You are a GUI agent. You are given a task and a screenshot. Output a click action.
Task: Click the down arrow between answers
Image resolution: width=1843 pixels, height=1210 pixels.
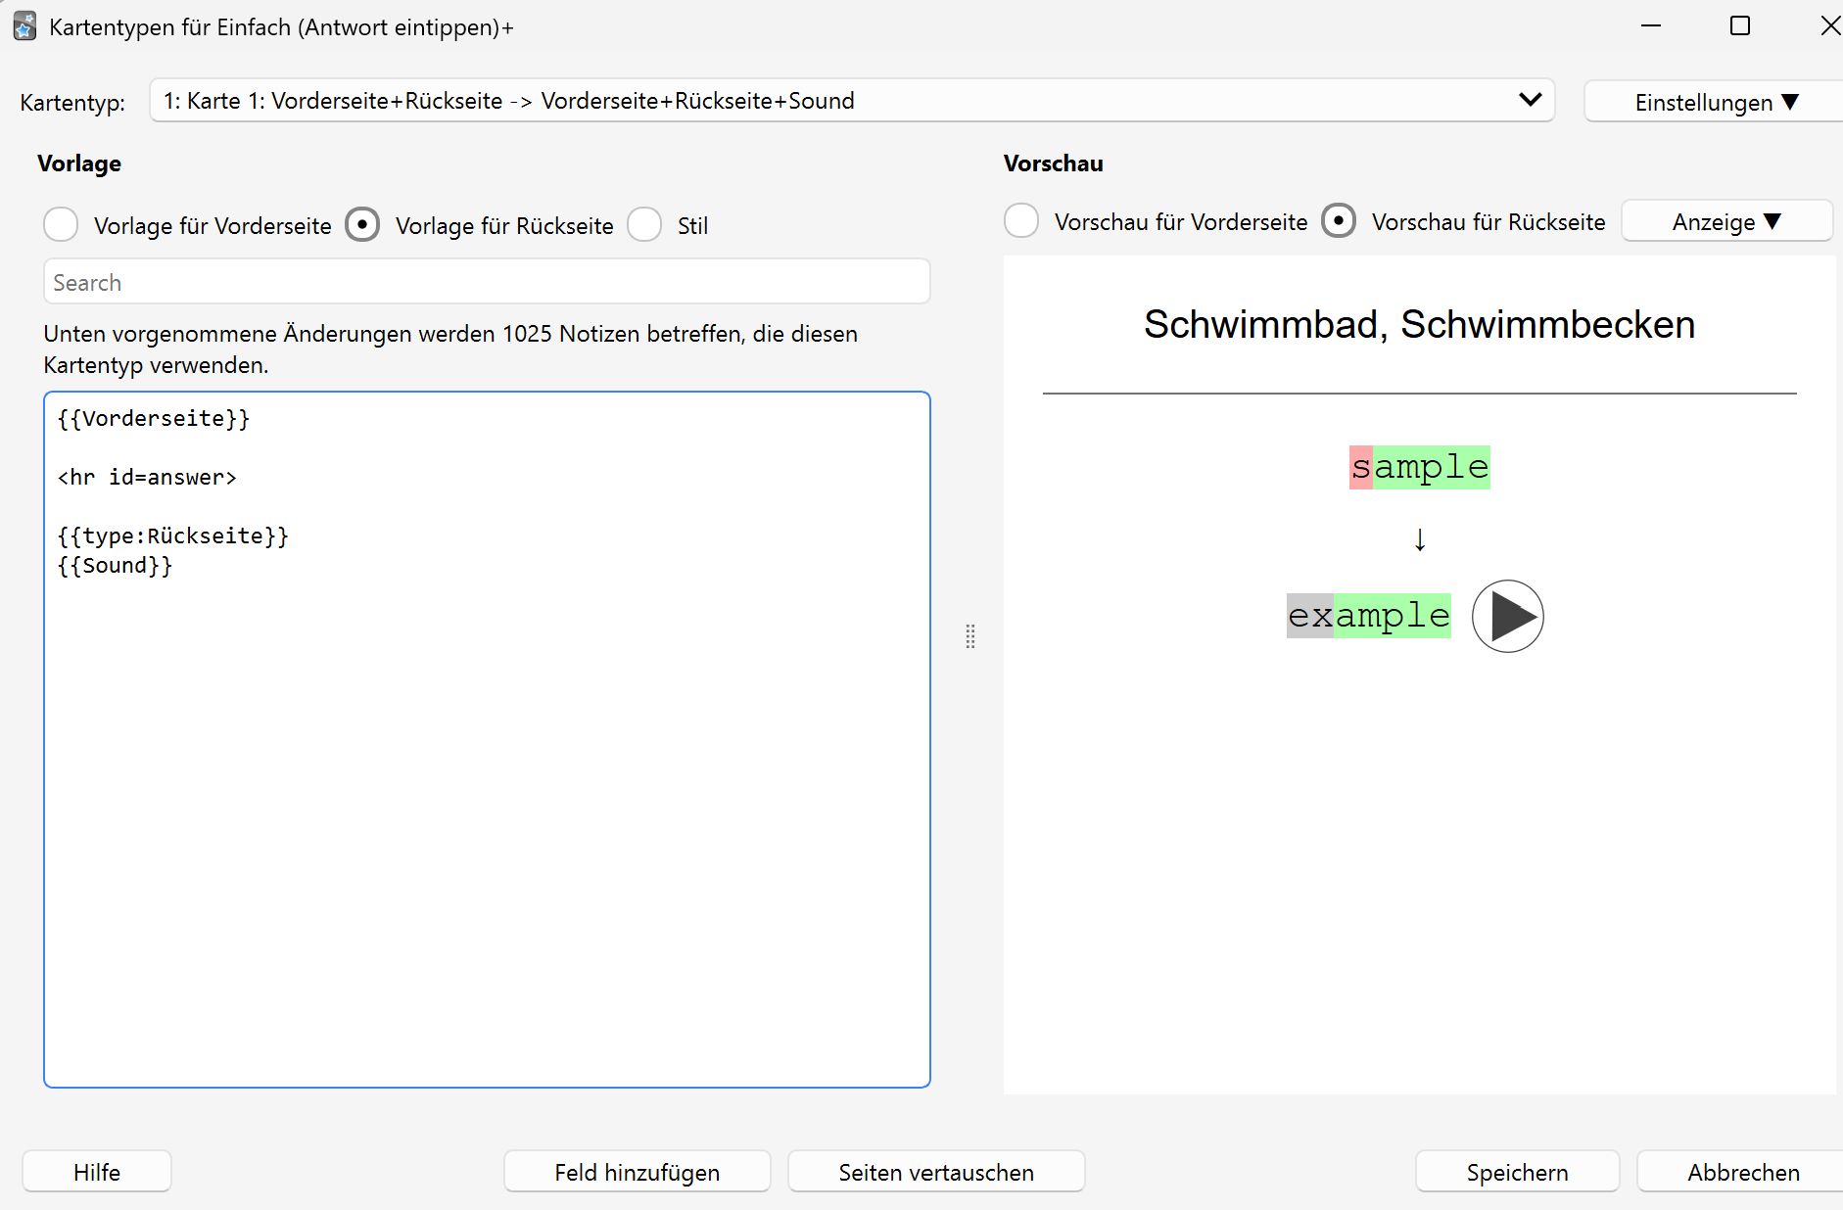coord(1420,539)
